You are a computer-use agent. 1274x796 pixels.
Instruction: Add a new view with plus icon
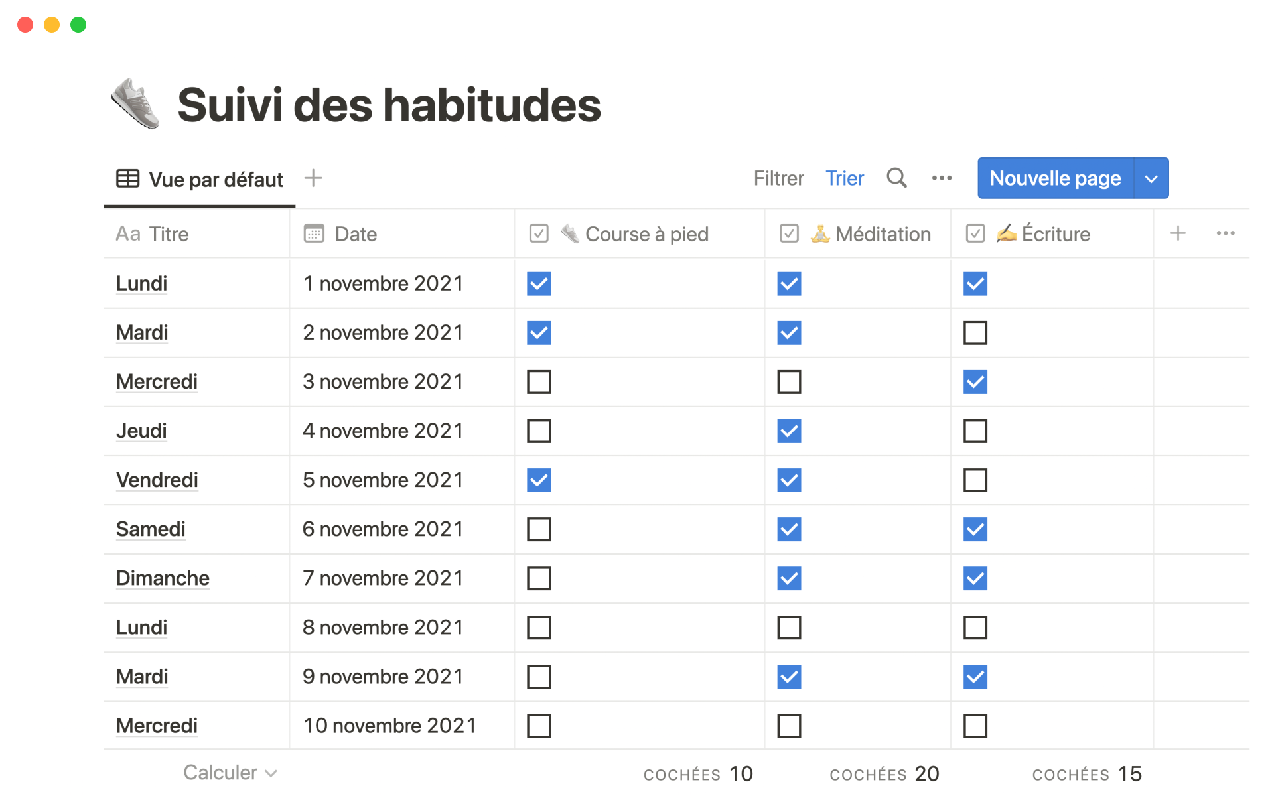(x=313, y=178)
